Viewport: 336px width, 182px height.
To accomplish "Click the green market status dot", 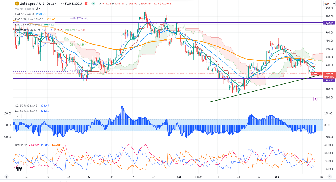I will (x=93, y=4).
